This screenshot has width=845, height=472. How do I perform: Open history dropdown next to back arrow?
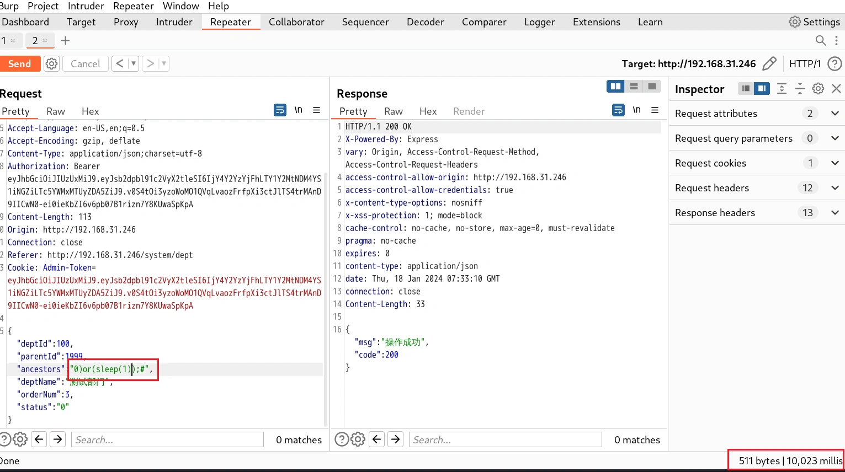133,64
